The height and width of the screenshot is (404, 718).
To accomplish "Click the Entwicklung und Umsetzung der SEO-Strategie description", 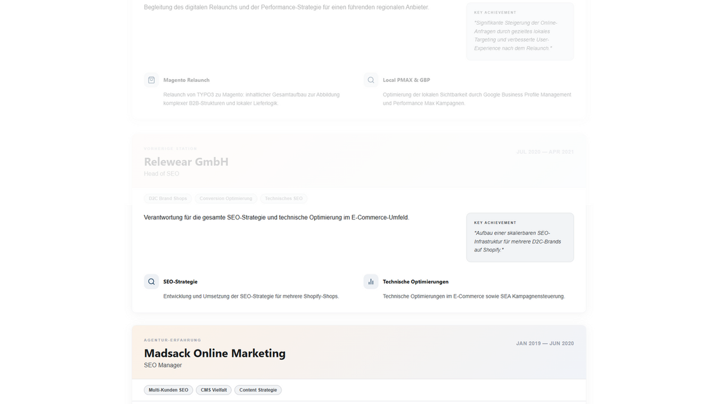I will click(251, 296).
